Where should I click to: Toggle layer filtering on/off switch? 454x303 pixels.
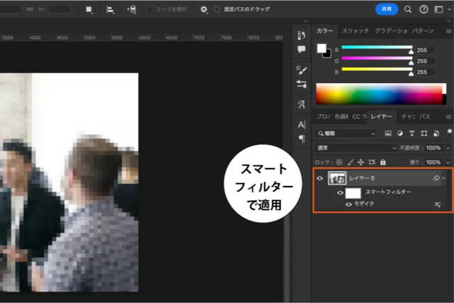(449, 133)
